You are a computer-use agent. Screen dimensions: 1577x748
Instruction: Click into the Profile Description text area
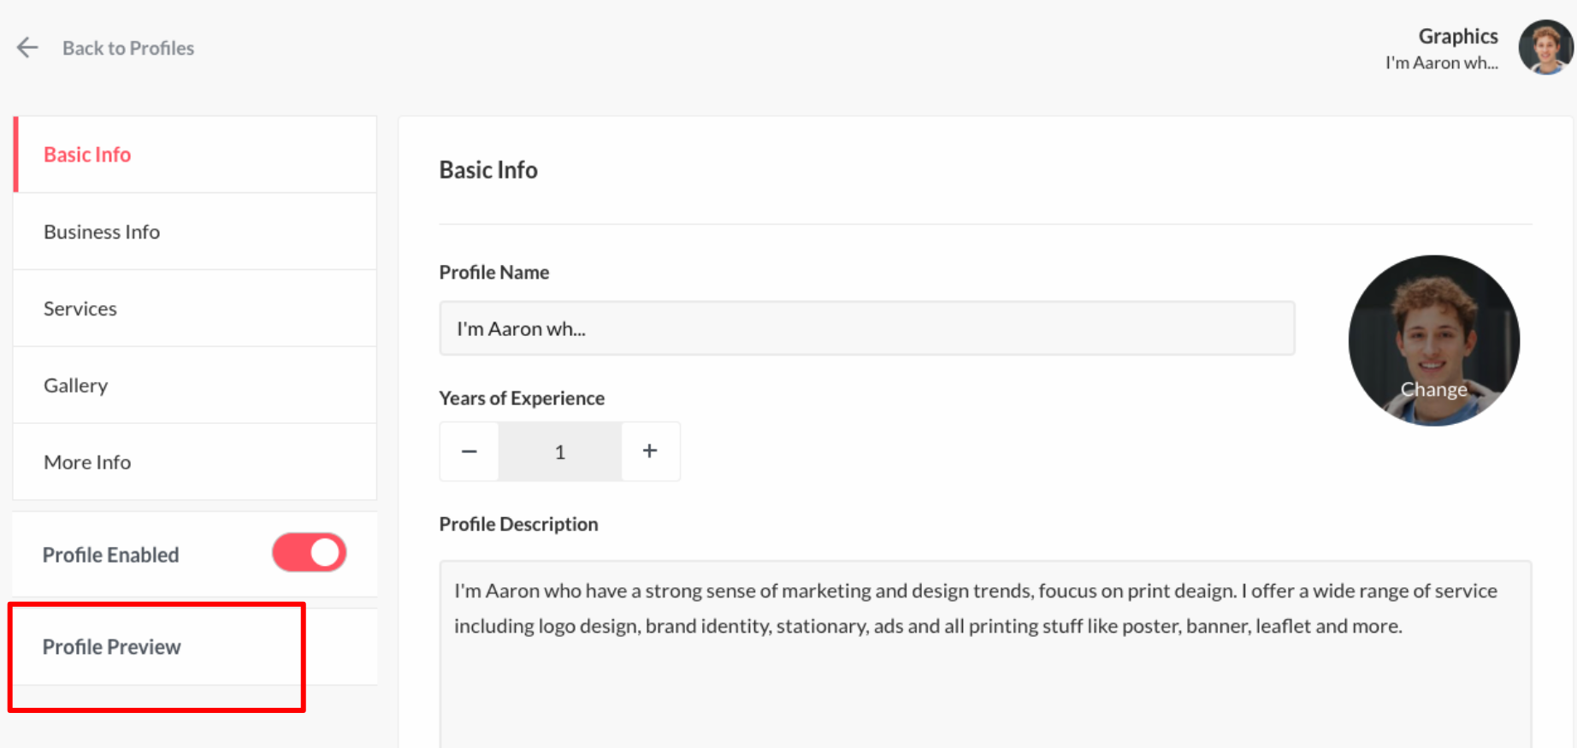point(985,654)
